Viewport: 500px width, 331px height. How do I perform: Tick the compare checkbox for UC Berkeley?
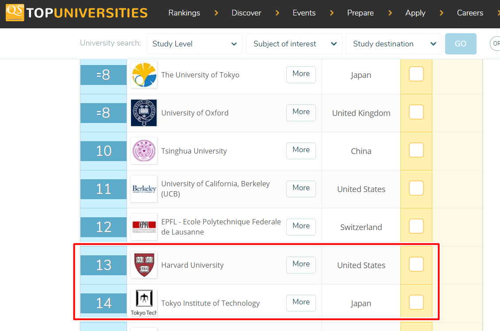click(416, 188)
